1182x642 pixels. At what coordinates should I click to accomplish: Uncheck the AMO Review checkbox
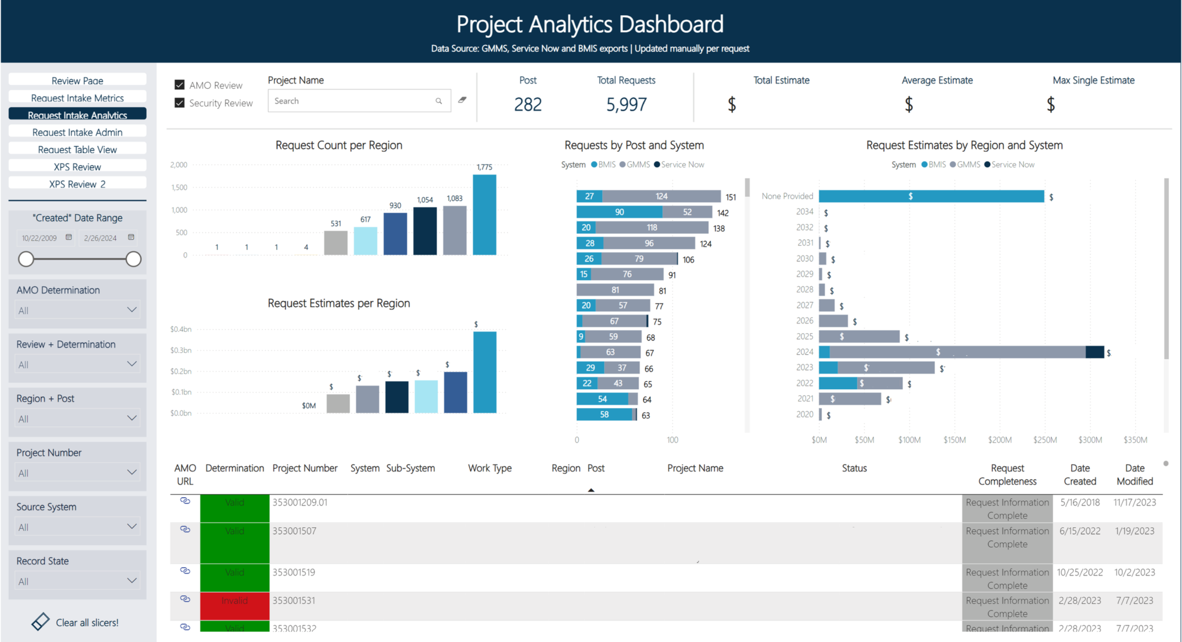point(180,85)
